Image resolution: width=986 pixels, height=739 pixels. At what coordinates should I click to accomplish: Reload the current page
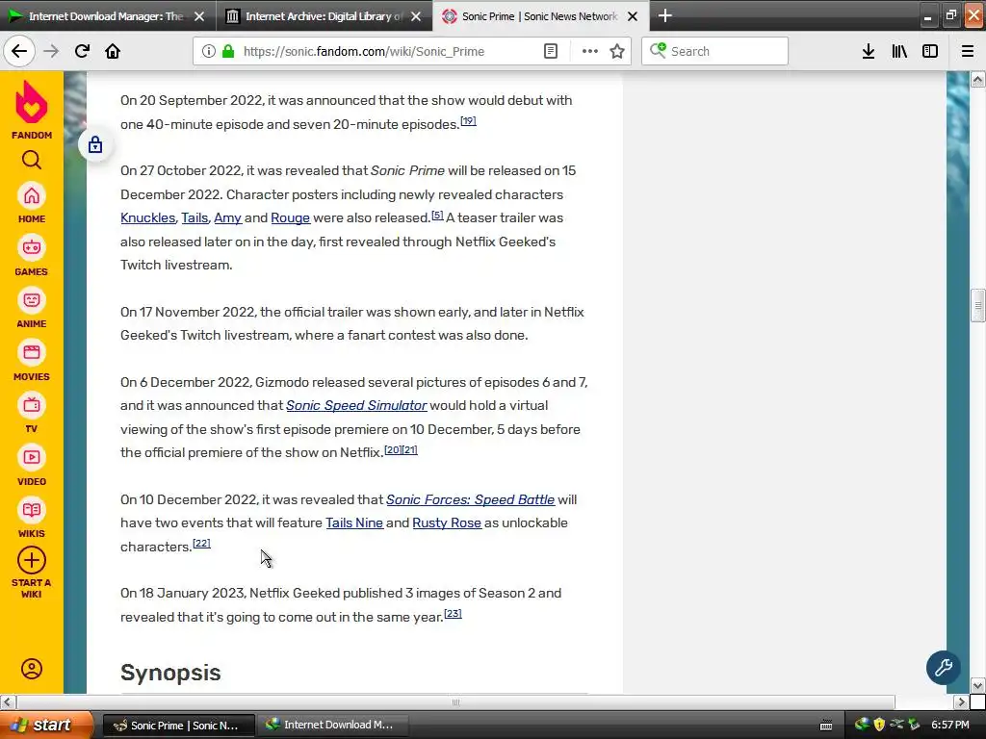(x=82, y=51)
